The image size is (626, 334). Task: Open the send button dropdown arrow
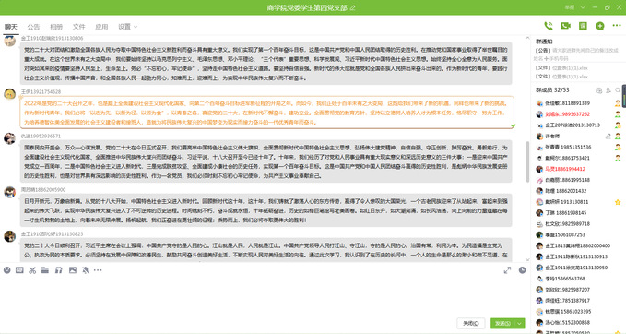click(x=520, y=323)
